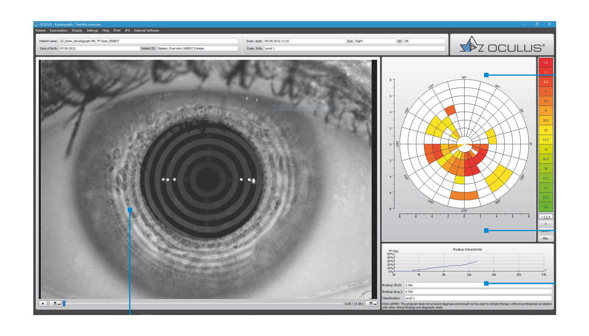Open the save dropdown beside the time counter
589x336 pixels.
(x=371, y=304)
